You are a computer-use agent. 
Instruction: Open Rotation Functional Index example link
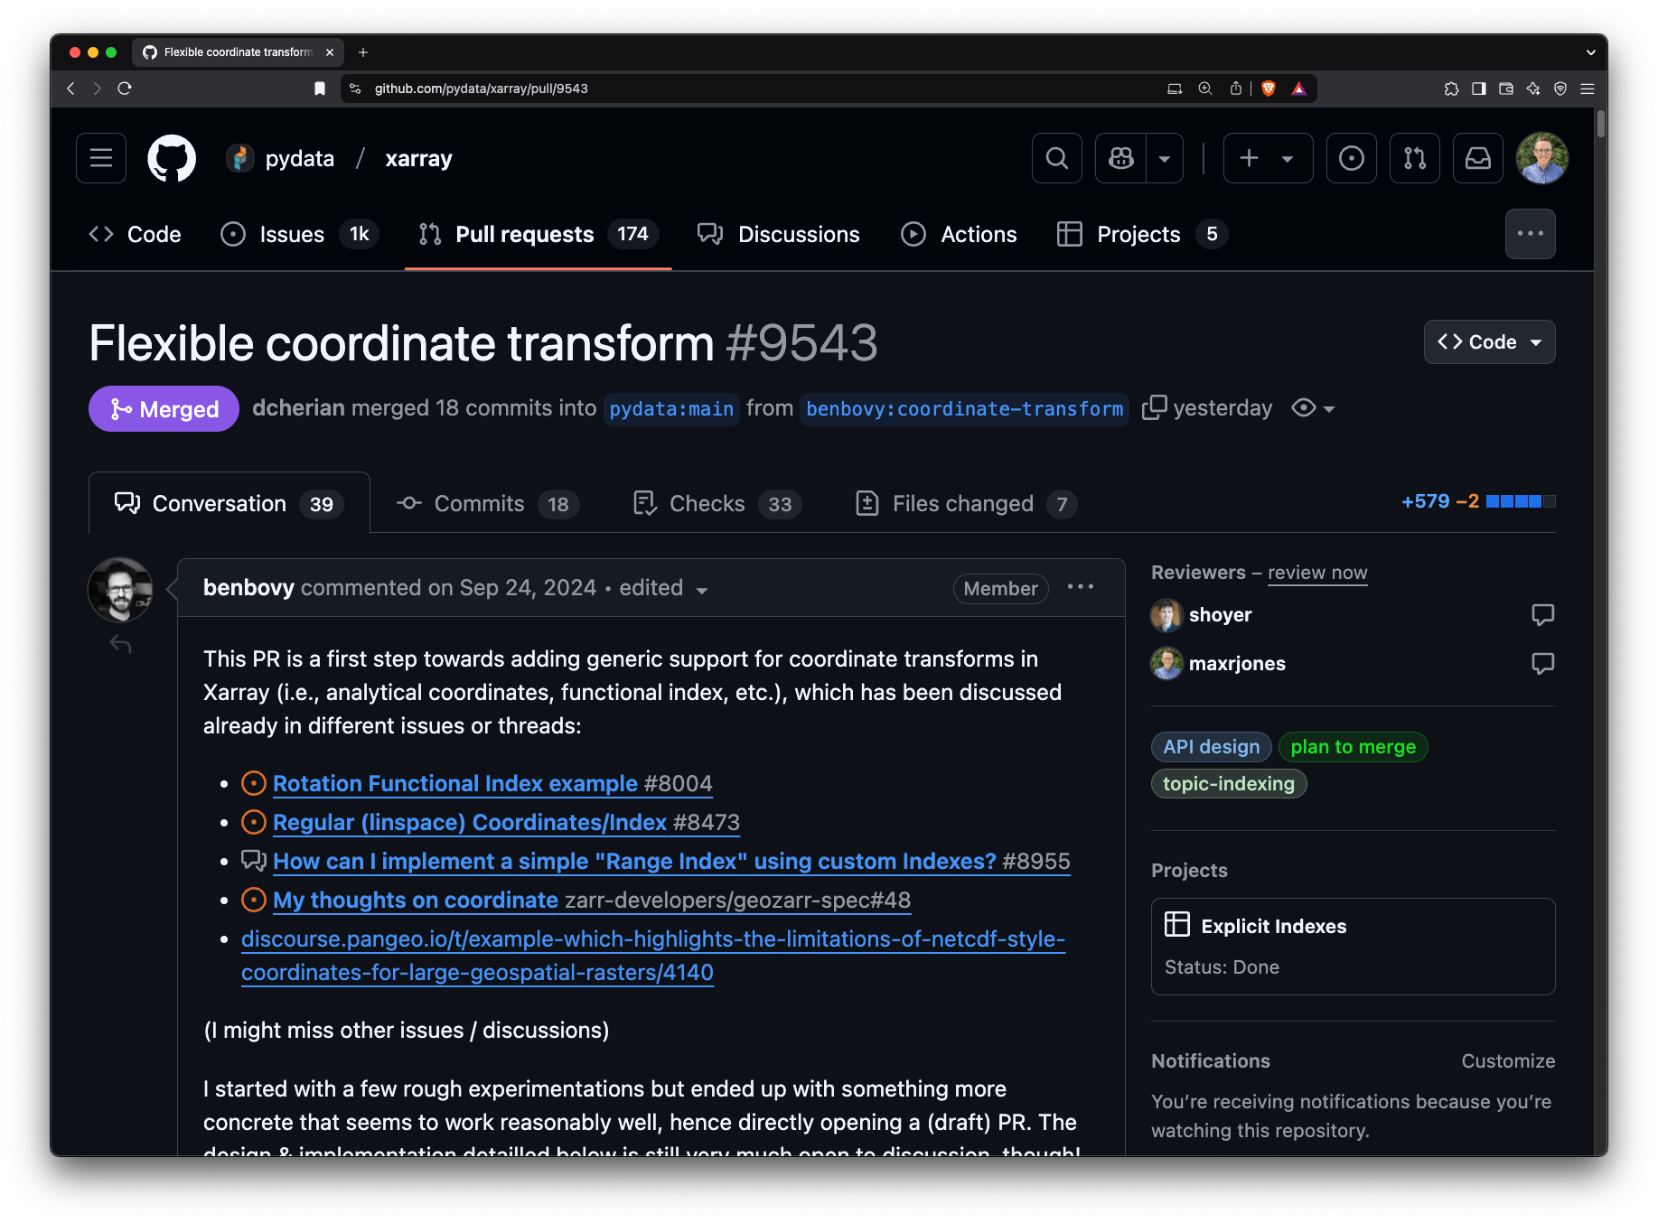coord(455,783)
